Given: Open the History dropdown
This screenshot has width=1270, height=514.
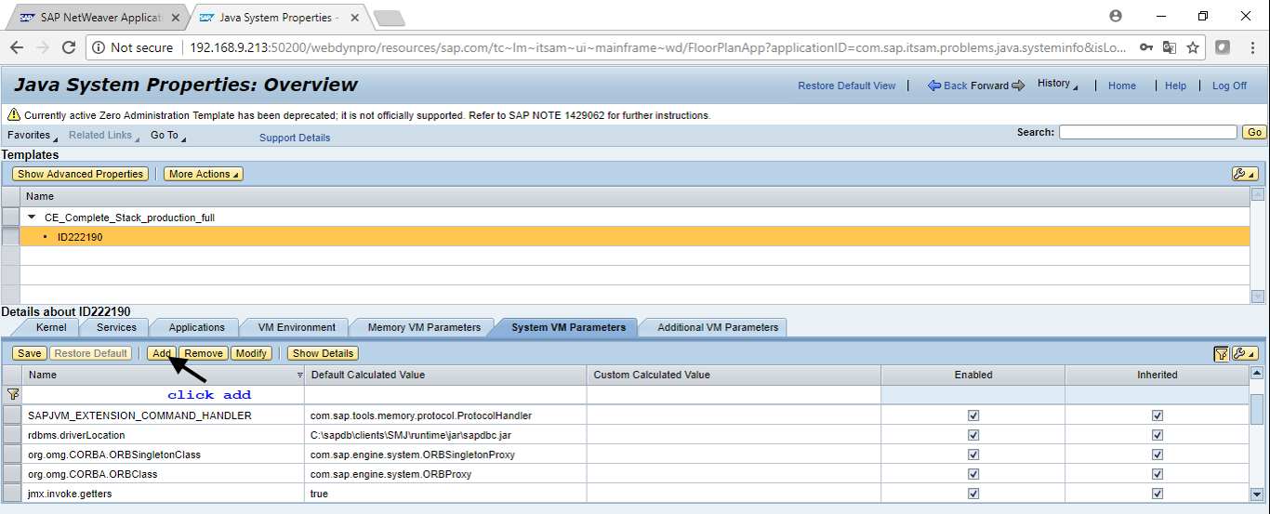Looking at the screenshot, I should click(x=1058, y=84).
